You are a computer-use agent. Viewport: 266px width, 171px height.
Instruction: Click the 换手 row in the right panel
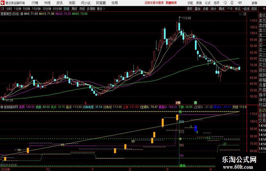click(x=262, y=95)
